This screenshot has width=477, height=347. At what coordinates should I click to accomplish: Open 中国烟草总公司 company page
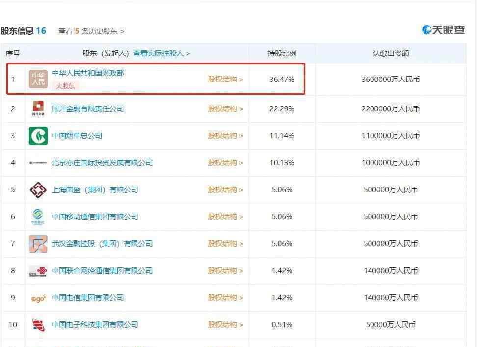coord(77,135)
